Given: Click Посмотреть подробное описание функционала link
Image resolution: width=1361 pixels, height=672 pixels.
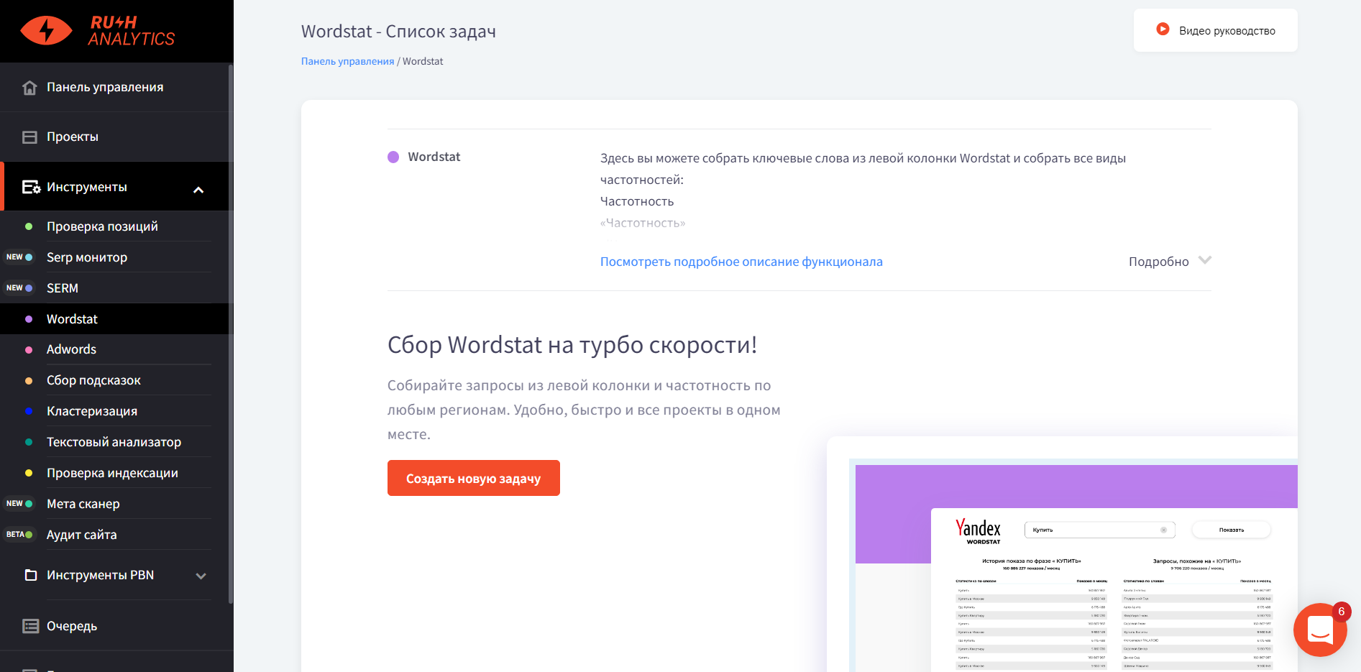Looking at the screenshot, I should click(x=741, y=262).
